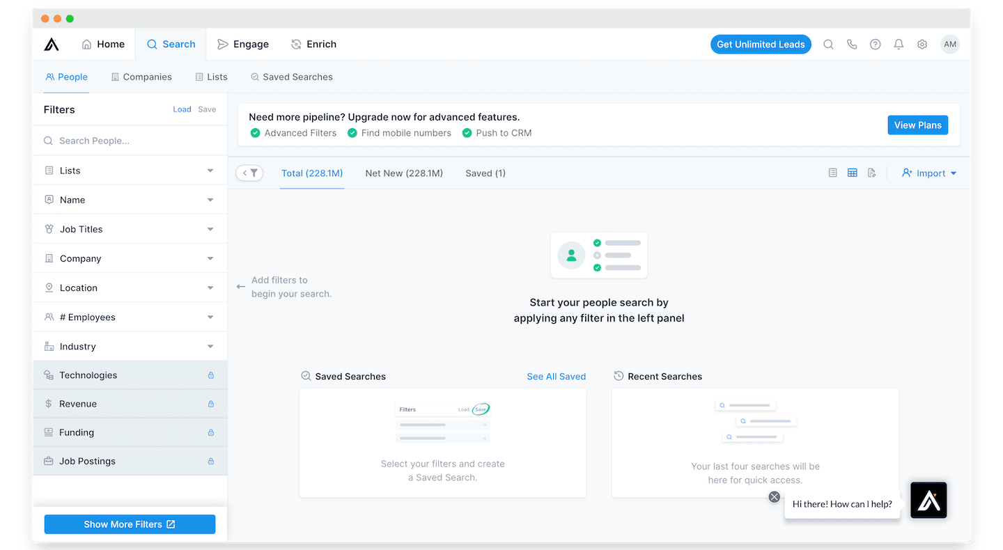Click the View Plans button
This screenshot has width=1003, height=550.
(917, 125)
